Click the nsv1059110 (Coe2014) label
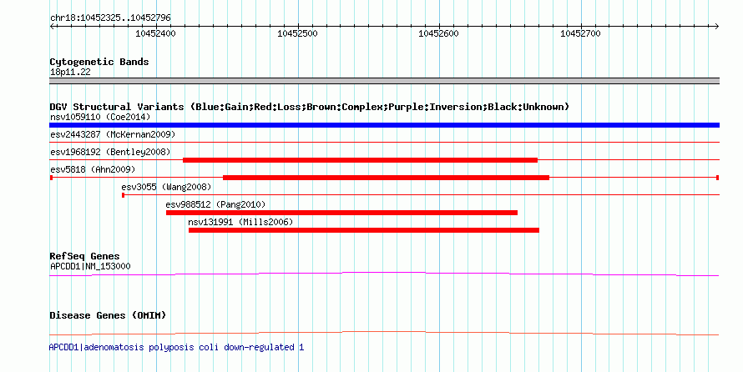 point(100,117)
